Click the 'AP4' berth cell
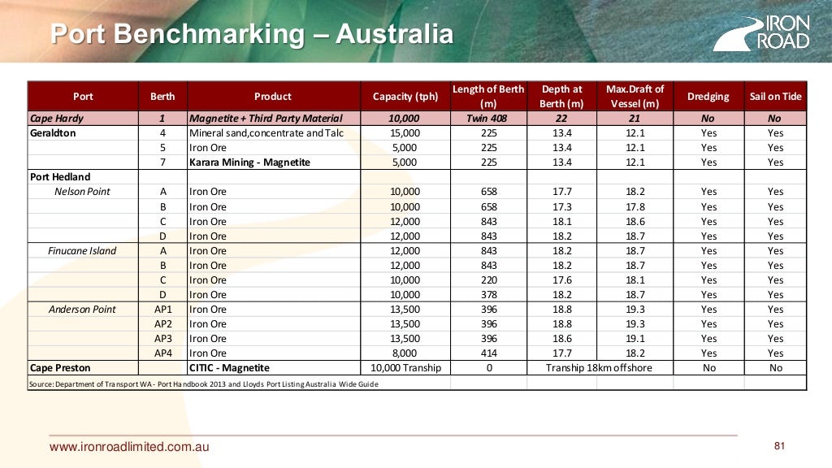The height and width of the screenshot is (468, 832). tap(162, 353)
